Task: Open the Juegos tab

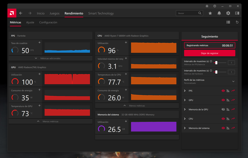Action: [54, 13]
